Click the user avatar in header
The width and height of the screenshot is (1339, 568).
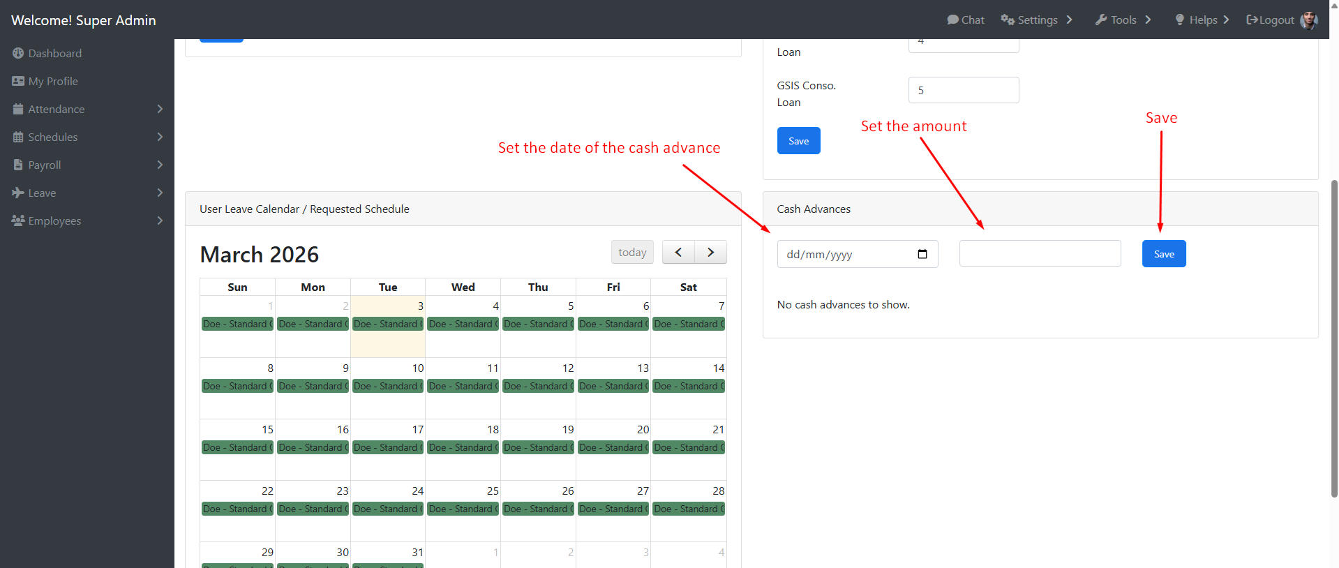[1309, 20]
